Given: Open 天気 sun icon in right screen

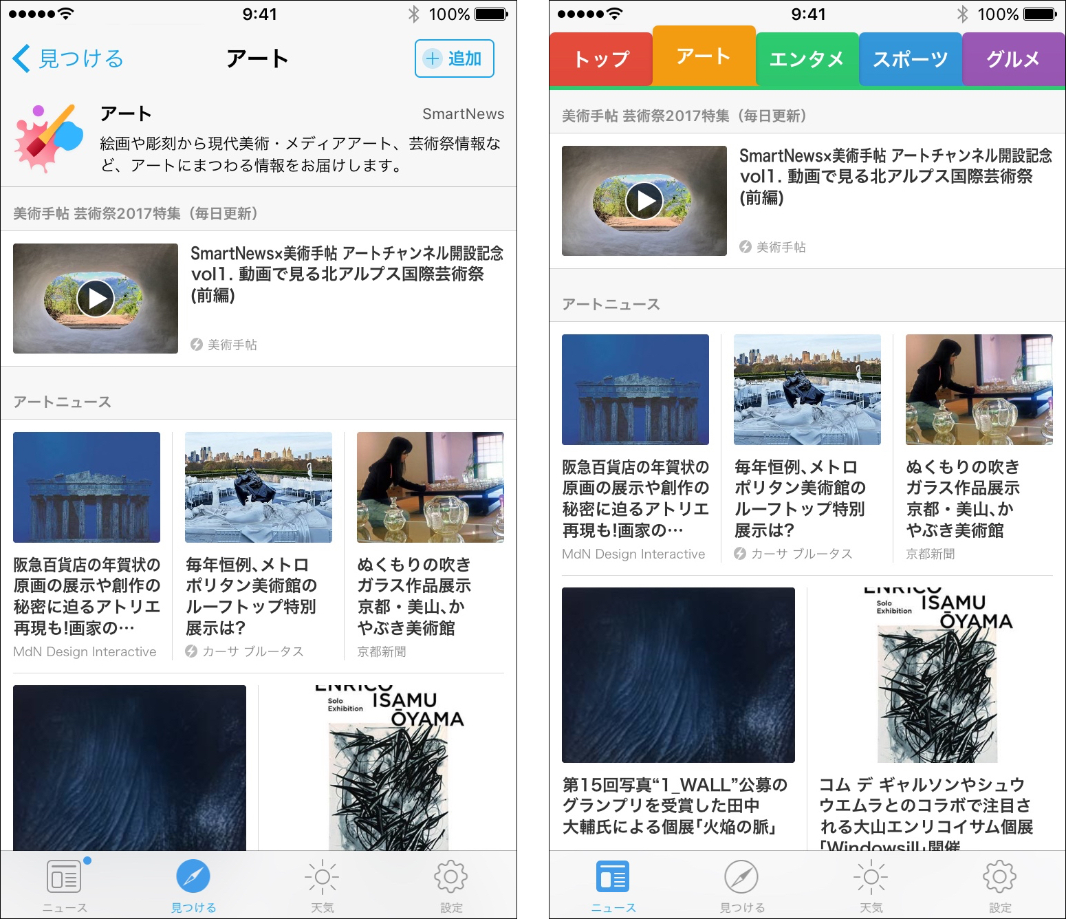Looking at the screenshot, I should coord(871,876).
